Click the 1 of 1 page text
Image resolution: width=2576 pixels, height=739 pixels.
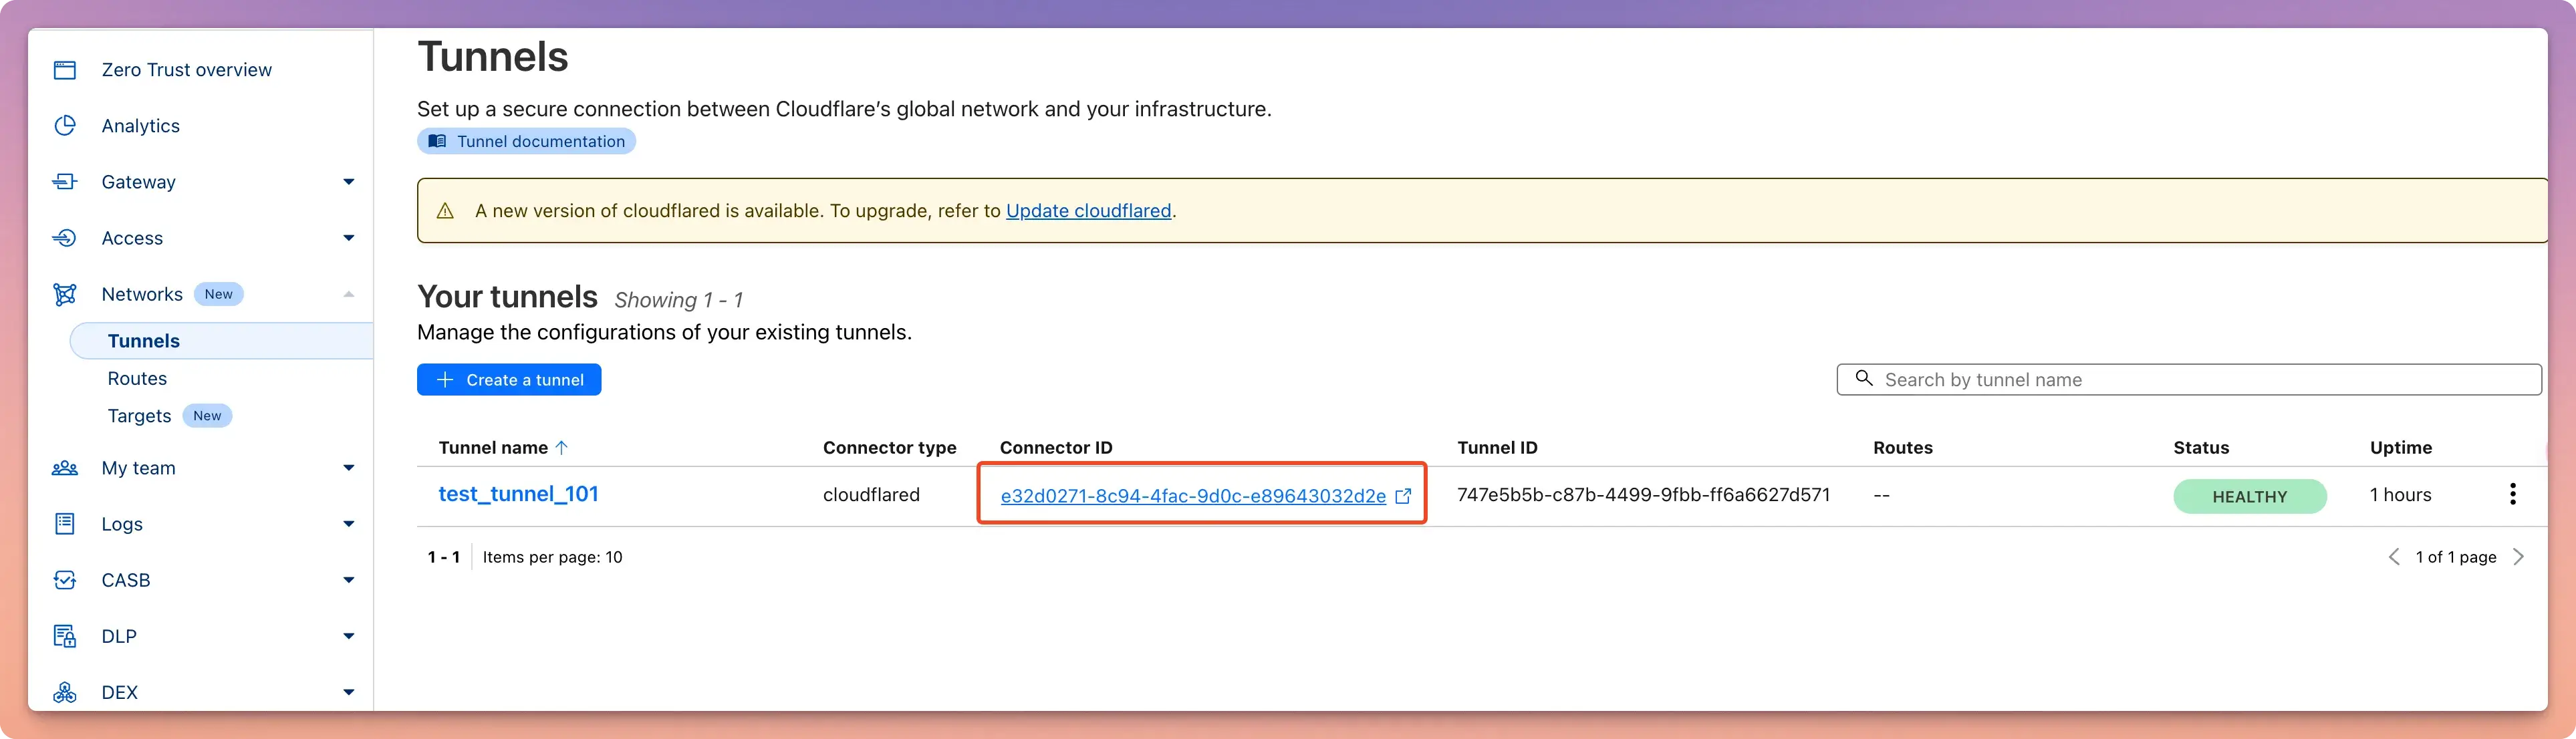pos(2456,557)
